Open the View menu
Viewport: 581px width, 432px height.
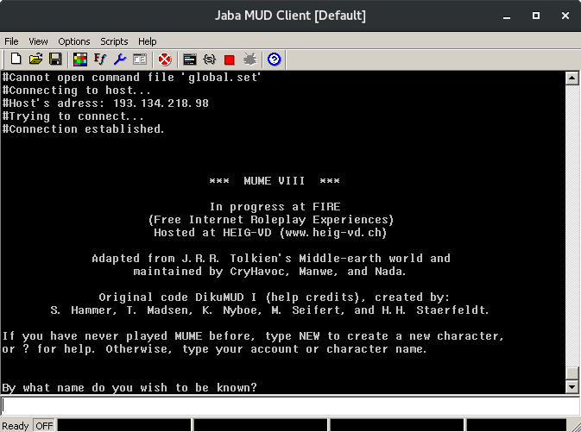[38, 41]
